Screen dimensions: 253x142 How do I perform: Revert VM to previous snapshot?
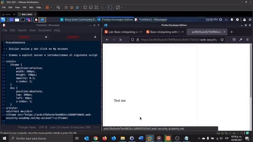tap(72, 7)
